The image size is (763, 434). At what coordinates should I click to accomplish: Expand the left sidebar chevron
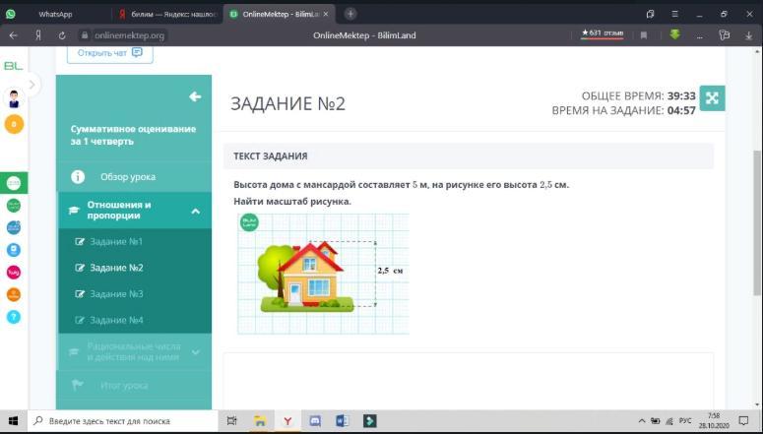coord(32,86)
